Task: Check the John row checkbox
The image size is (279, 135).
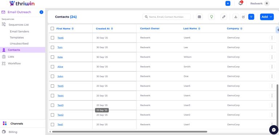Action: pos(52,76)
